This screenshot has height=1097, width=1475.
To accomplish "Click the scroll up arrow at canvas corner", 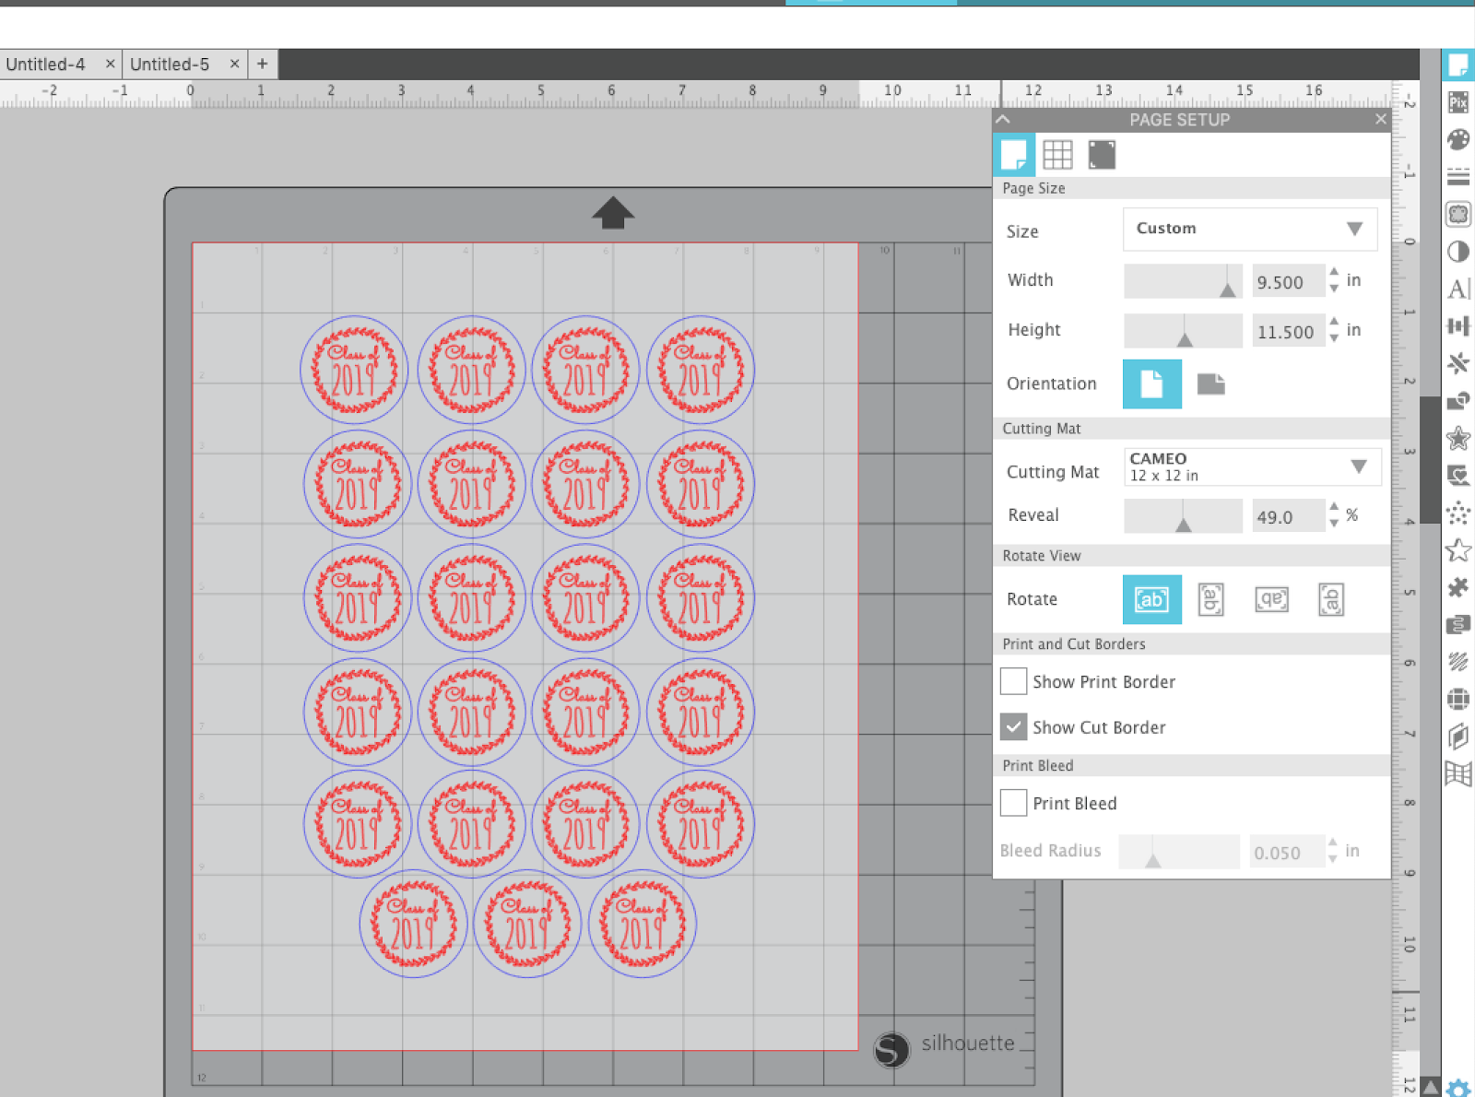I will pyautogui.click(x=1430, y=1087).
